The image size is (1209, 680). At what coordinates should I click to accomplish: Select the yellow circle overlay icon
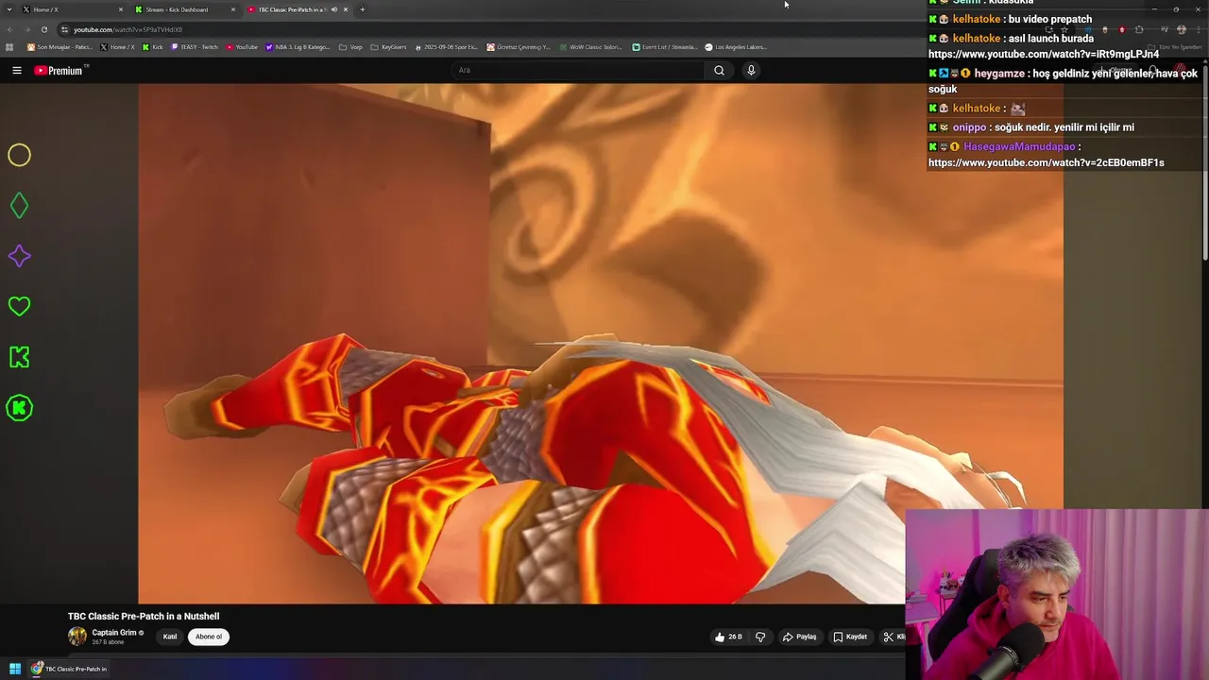coord(19,155)
